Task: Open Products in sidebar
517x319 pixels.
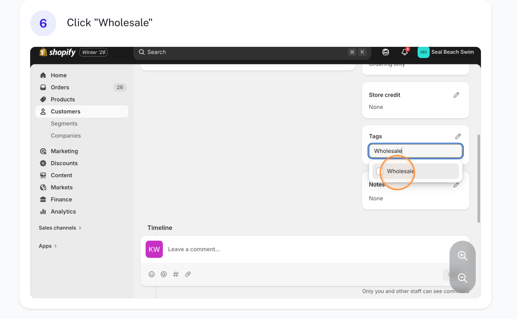Action: pyautogui.click(x=63, y=100)
